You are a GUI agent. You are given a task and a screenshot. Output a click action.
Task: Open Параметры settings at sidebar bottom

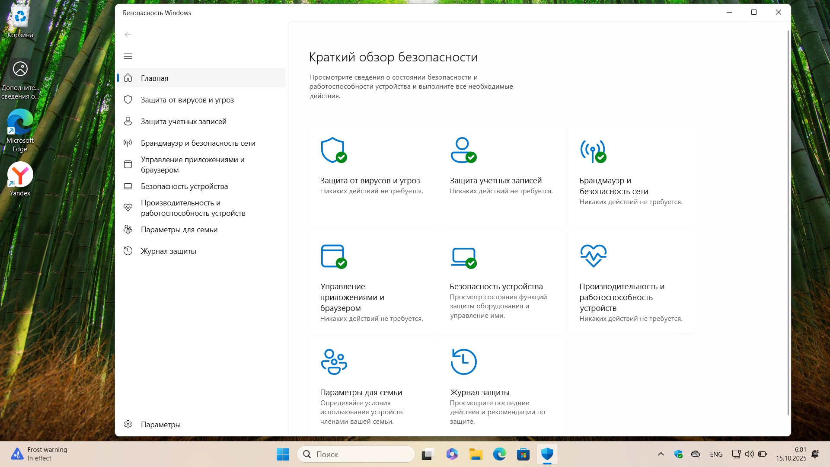(x=160, y=425)
